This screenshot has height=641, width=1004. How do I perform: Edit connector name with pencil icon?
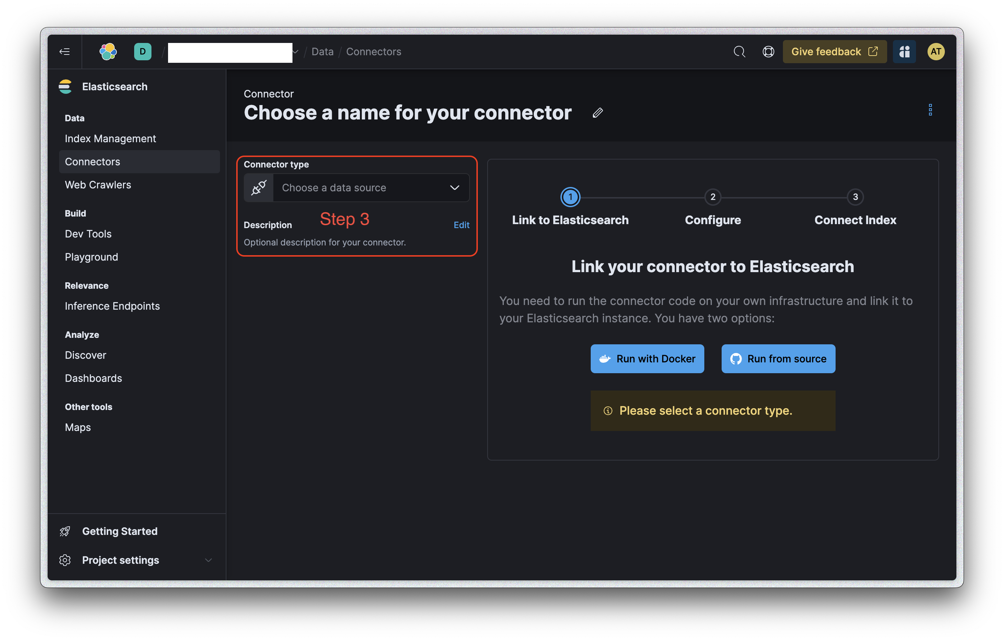click(x=598, y=113)
